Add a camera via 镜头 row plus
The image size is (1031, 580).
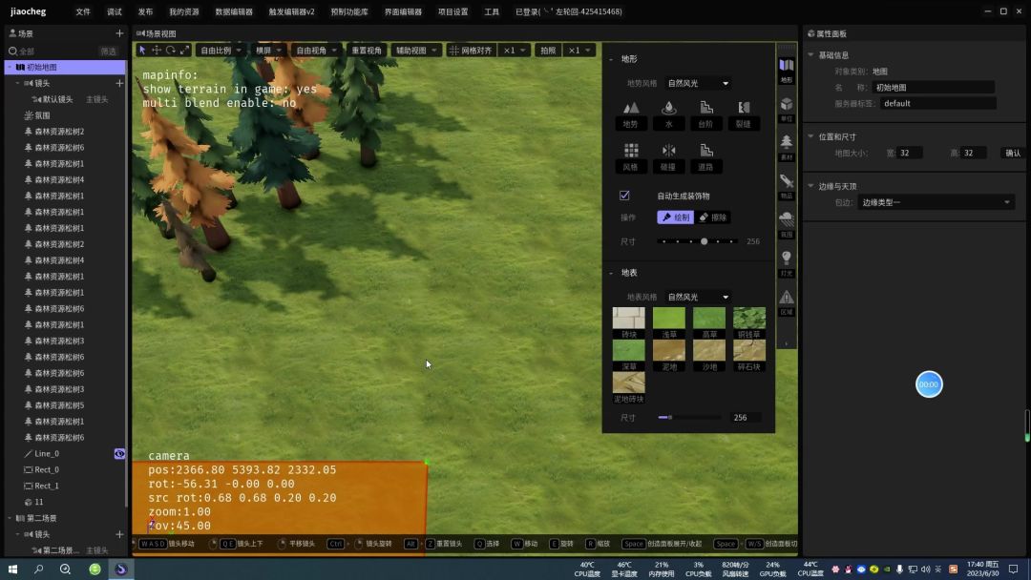(119, 83)
